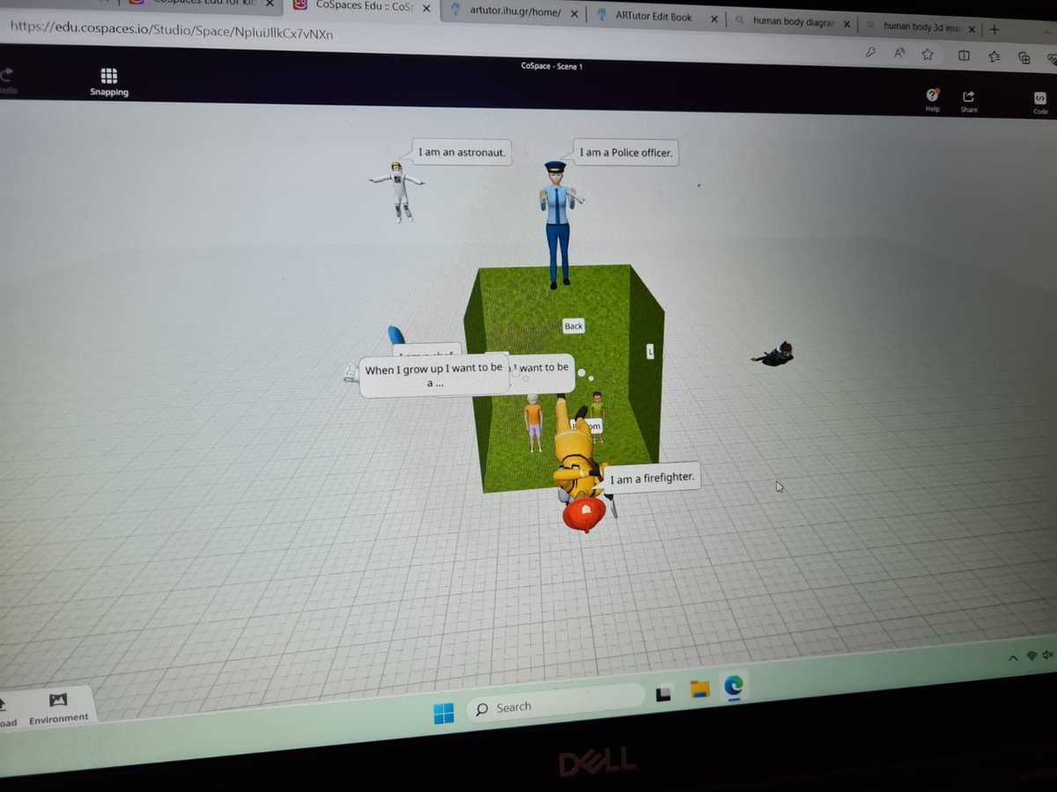
Task: Toggle the Snapping grid option
Action: click(x=108, y=82)
